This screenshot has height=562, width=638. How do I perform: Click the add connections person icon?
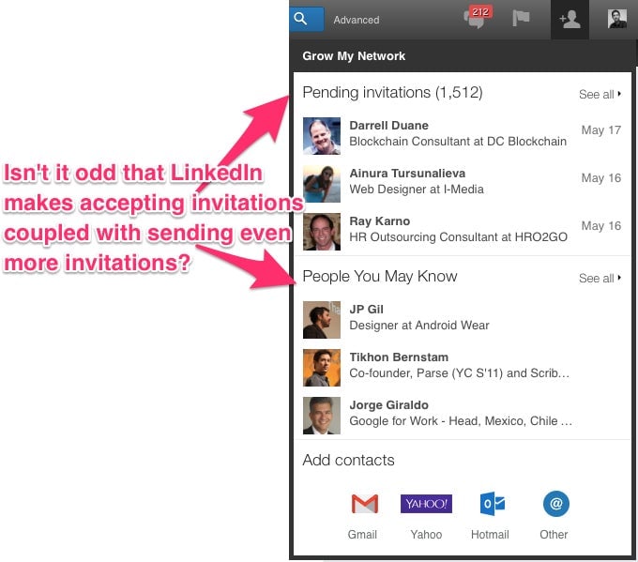tap(570, 20)
